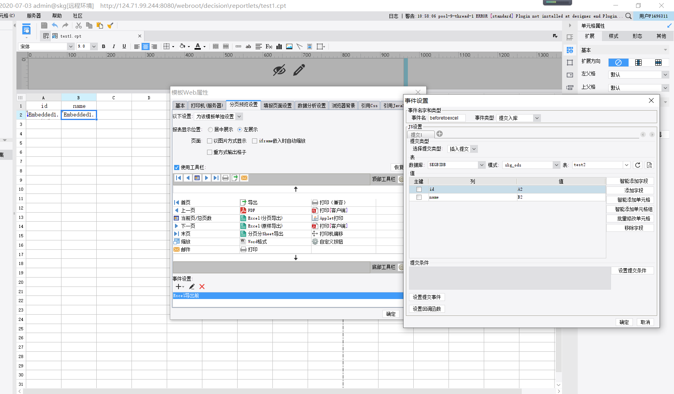Select the Excel导出前 event row
Image resolution: width=674 pixels, height=394 pixels.
(288, 296)
